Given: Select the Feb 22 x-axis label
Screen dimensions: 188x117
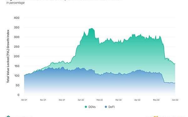Looking at the screenshot, I should point(100,100).
